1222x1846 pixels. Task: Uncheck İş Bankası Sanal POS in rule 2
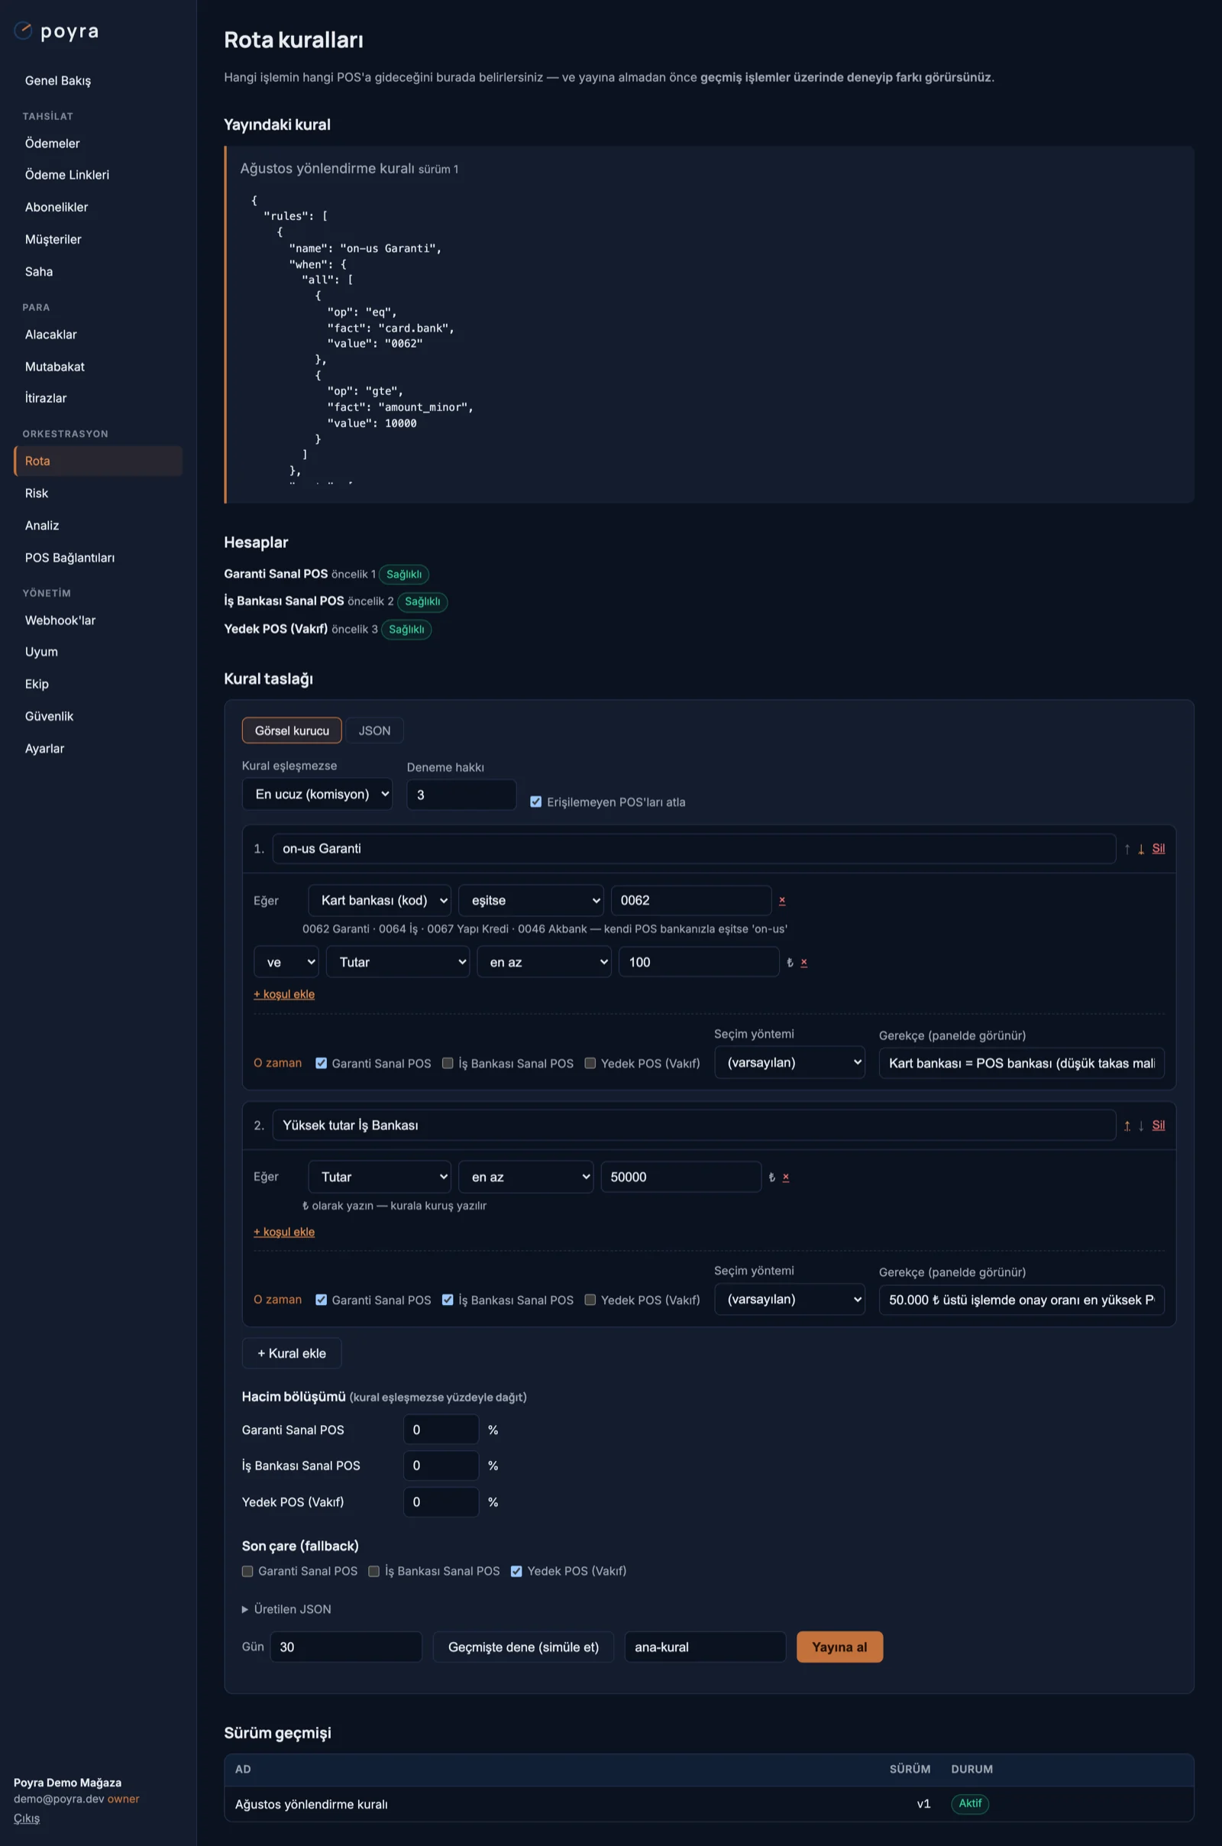448,1300
